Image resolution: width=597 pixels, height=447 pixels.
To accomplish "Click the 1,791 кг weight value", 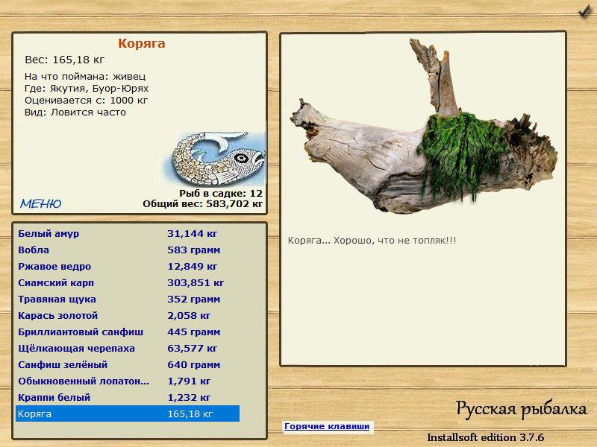I will point(189,381).
